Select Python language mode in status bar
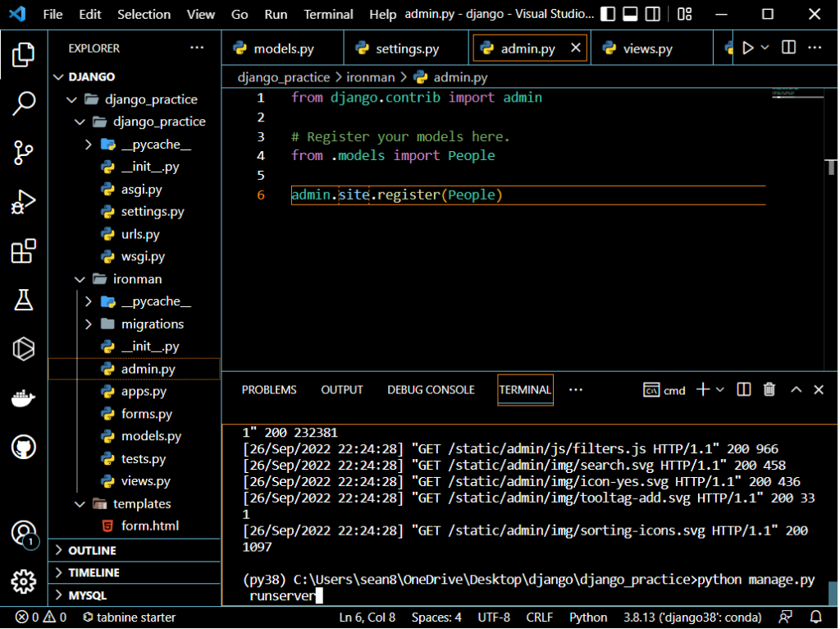Image resolution: width=840 pixels, height=629 pixels. pos(588,618)
